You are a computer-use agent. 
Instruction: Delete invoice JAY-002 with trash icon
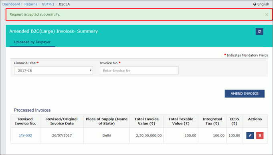point(260,135)
